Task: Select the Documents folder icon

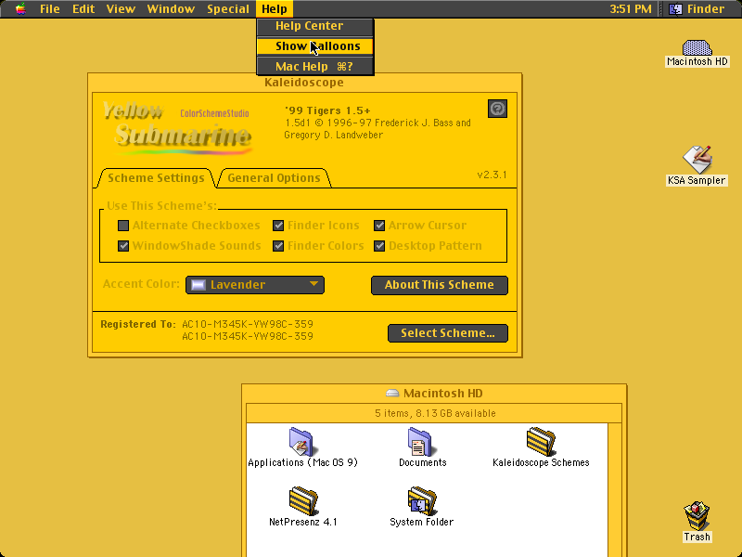Action: coord(421,441)
